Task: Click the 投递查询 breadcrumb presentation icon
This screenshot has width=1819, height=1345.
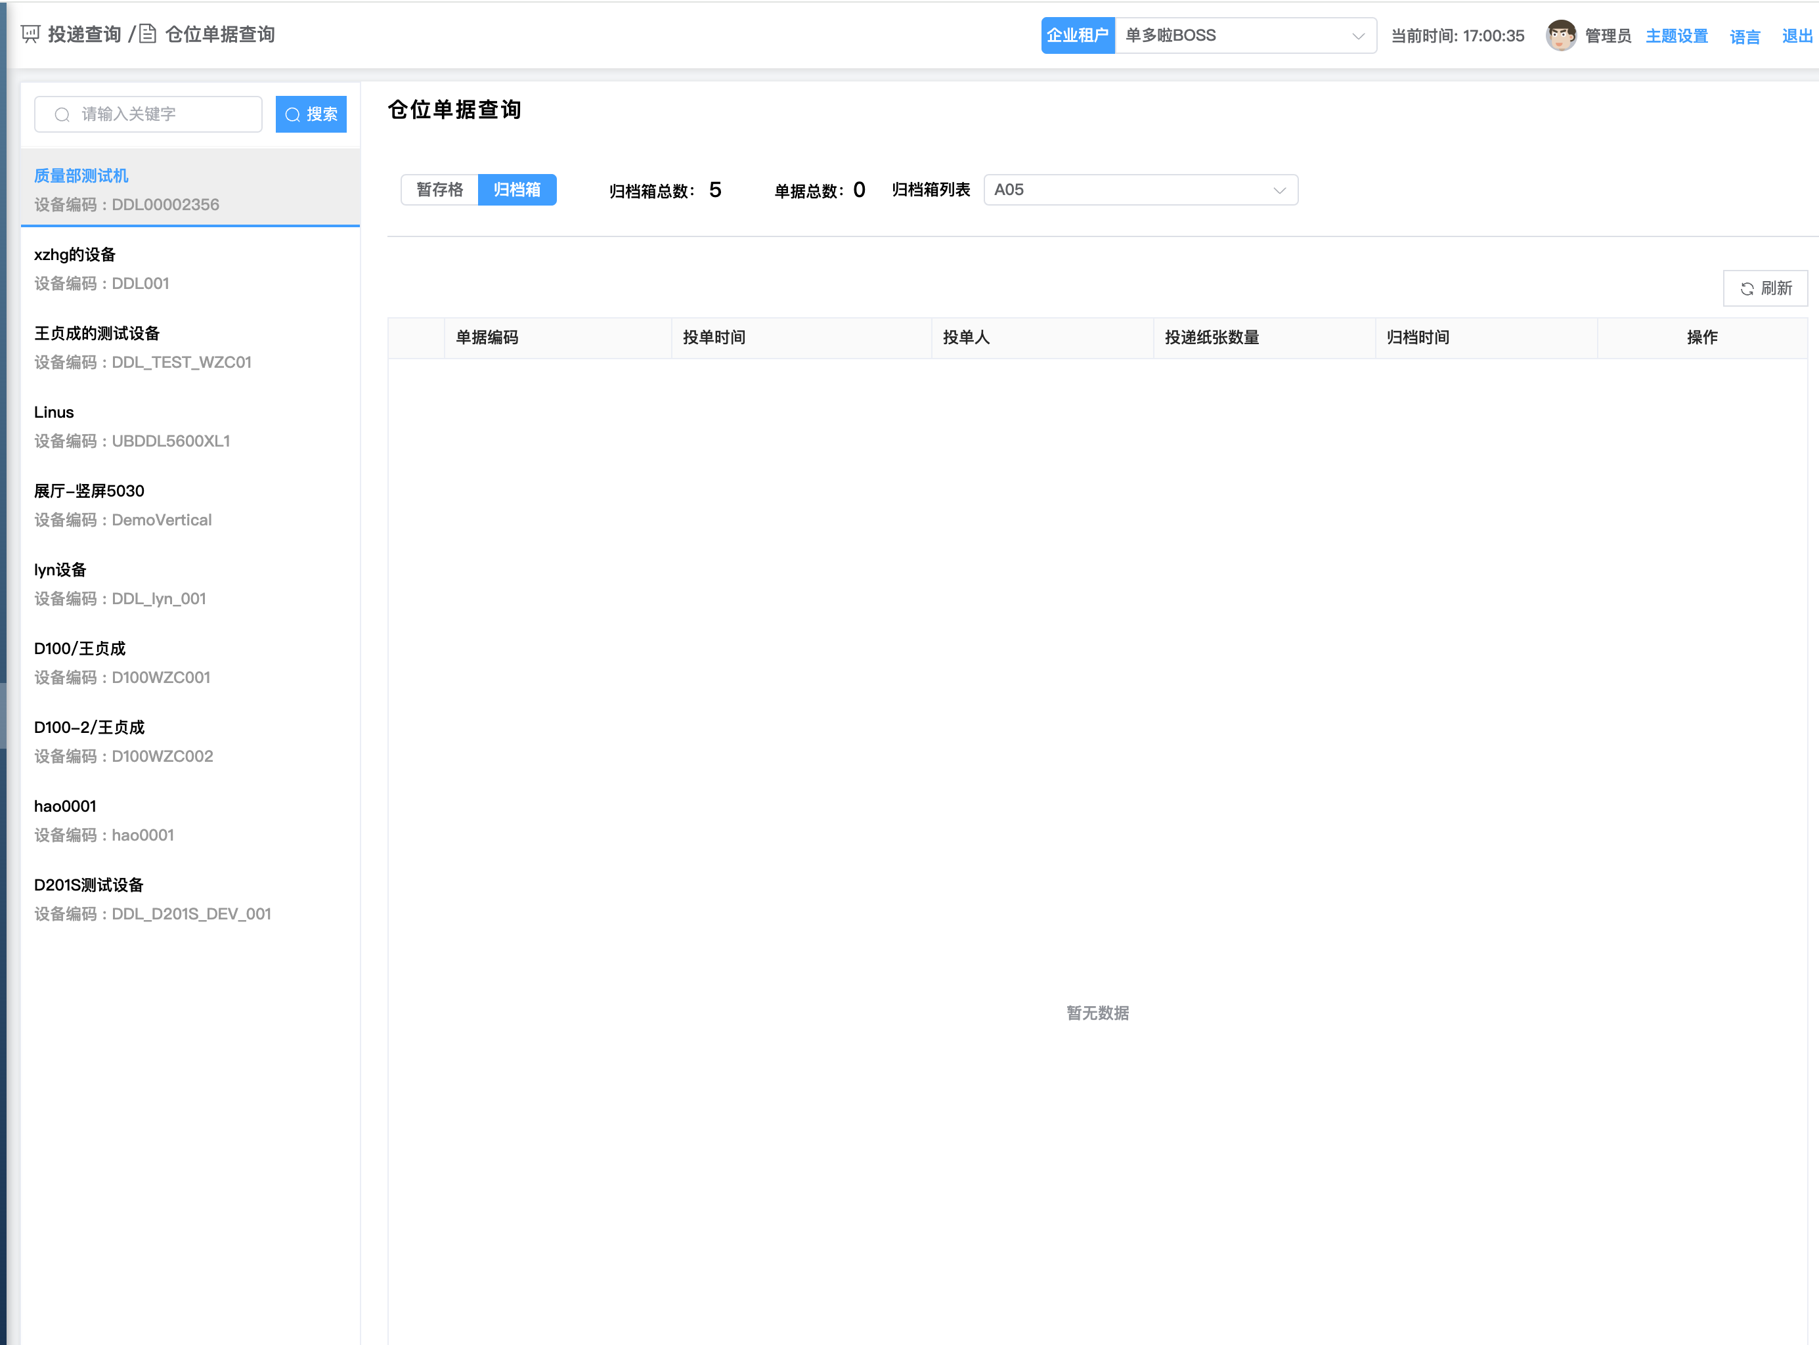Action: point(30,34)
